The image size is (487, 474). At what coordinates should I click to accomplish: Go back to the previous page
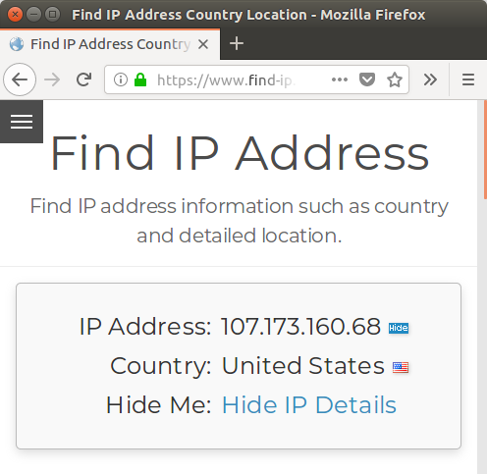[20, 79]
